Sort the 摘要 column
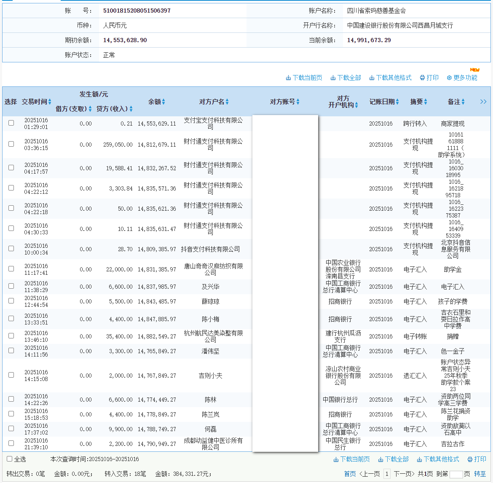Image resolution: width=493 pixels, height=483 pixels. pyautogui.click(x=426, y=102)
